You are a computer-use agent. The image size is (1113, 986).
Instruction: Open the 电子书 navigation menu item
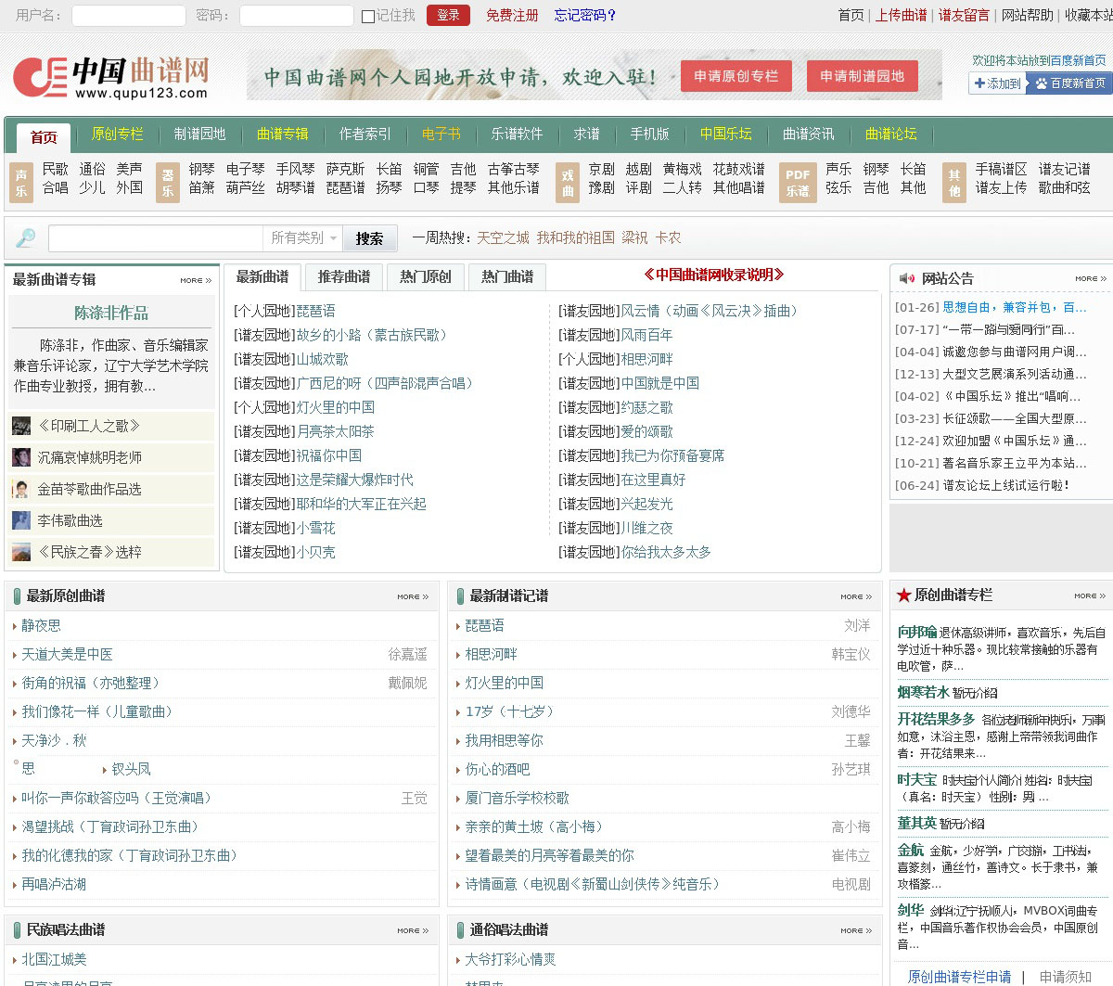click(441, 134)
